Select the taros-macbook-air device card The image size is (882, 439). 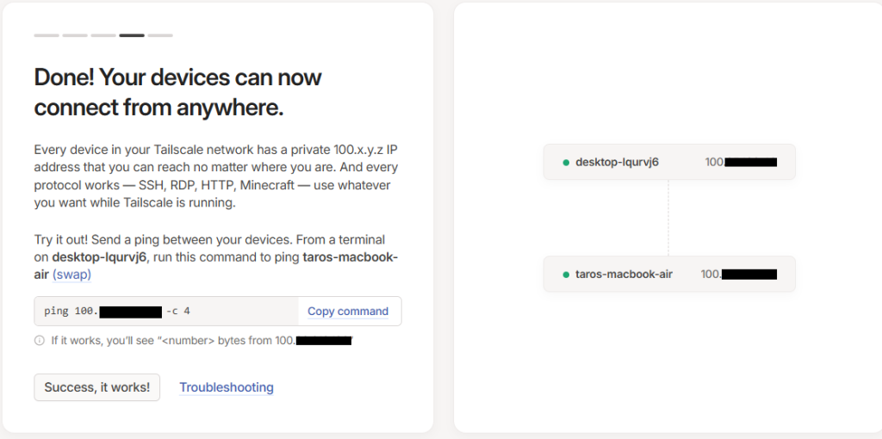(669, 274)
